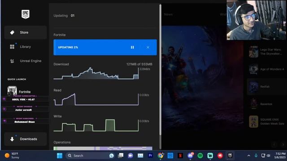Image resolution: width=287 pixels, height=161 pixels.
Task: Click the "Fortnite" heading above update bar
Action: [x=60, y=35]
